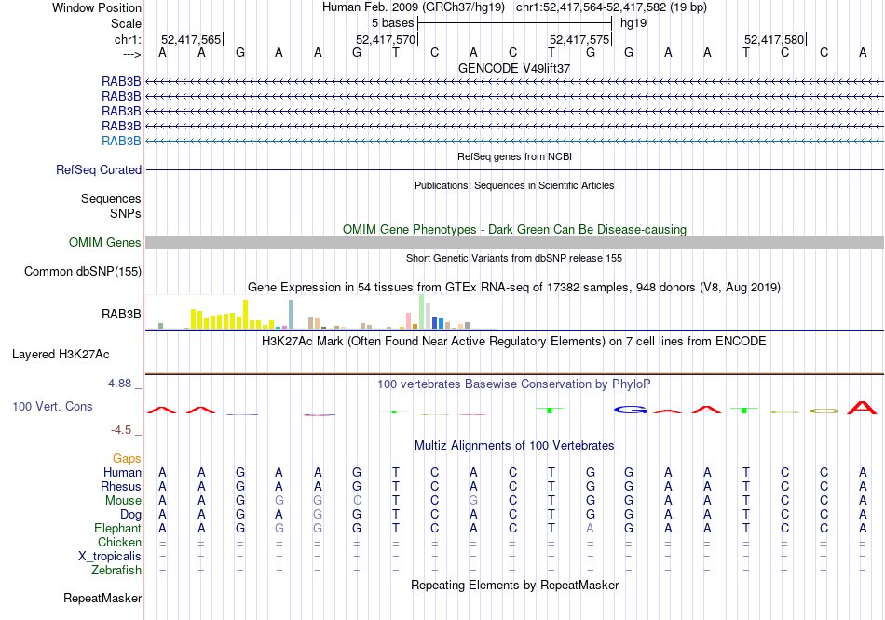Click the Zebrafish alignment row label
This screenshot has width=885, height=620.
pos(116,571)
